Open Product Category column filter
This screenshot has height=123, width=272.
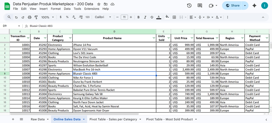[70, 38]
